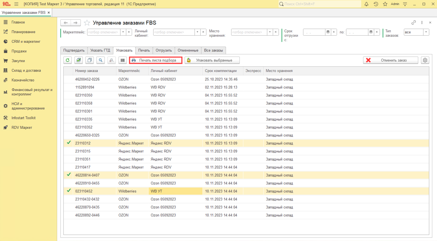Click the Admin user name
This screenshot has height=241, width=437.
tap(395, 4)
